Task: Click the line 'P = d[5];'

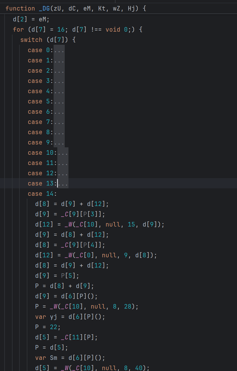Action: point(52,348)
